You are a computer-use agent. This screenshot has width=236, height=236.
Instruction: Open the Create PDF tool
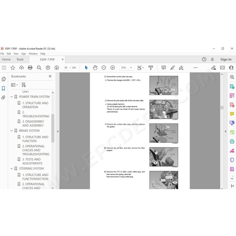pyautogui.click(x=232, y=105)
